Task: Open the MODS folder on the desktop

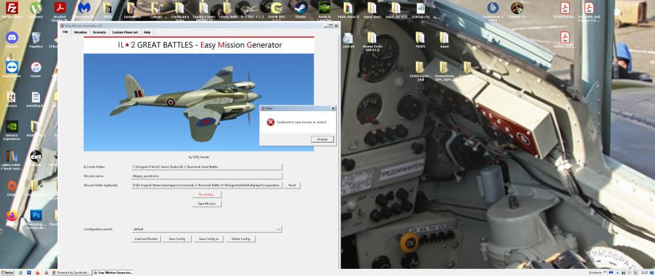Action: tap(420, 37)
